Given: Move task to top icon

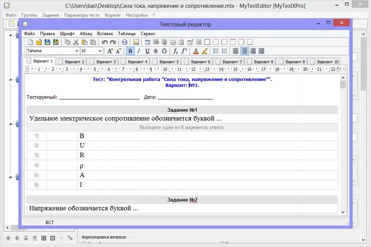Looking at the screenshot, I should [x=26, y=238].
